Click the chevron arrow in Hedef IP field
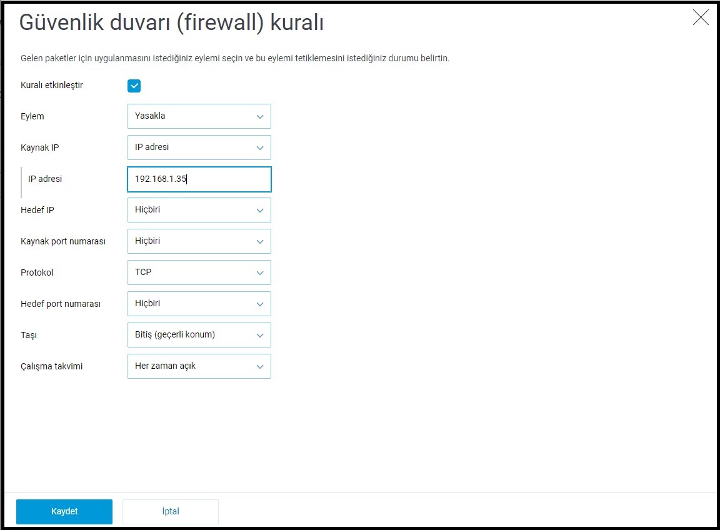Image resolution: width=720 pixels, height=530 pixels. [x=260, y=211]
